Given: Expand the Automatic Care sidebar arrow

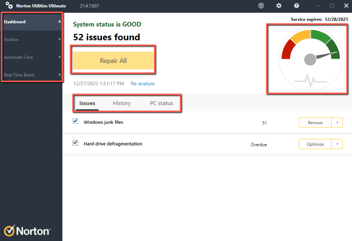Looking at the screenshot, I should (60, 57).
